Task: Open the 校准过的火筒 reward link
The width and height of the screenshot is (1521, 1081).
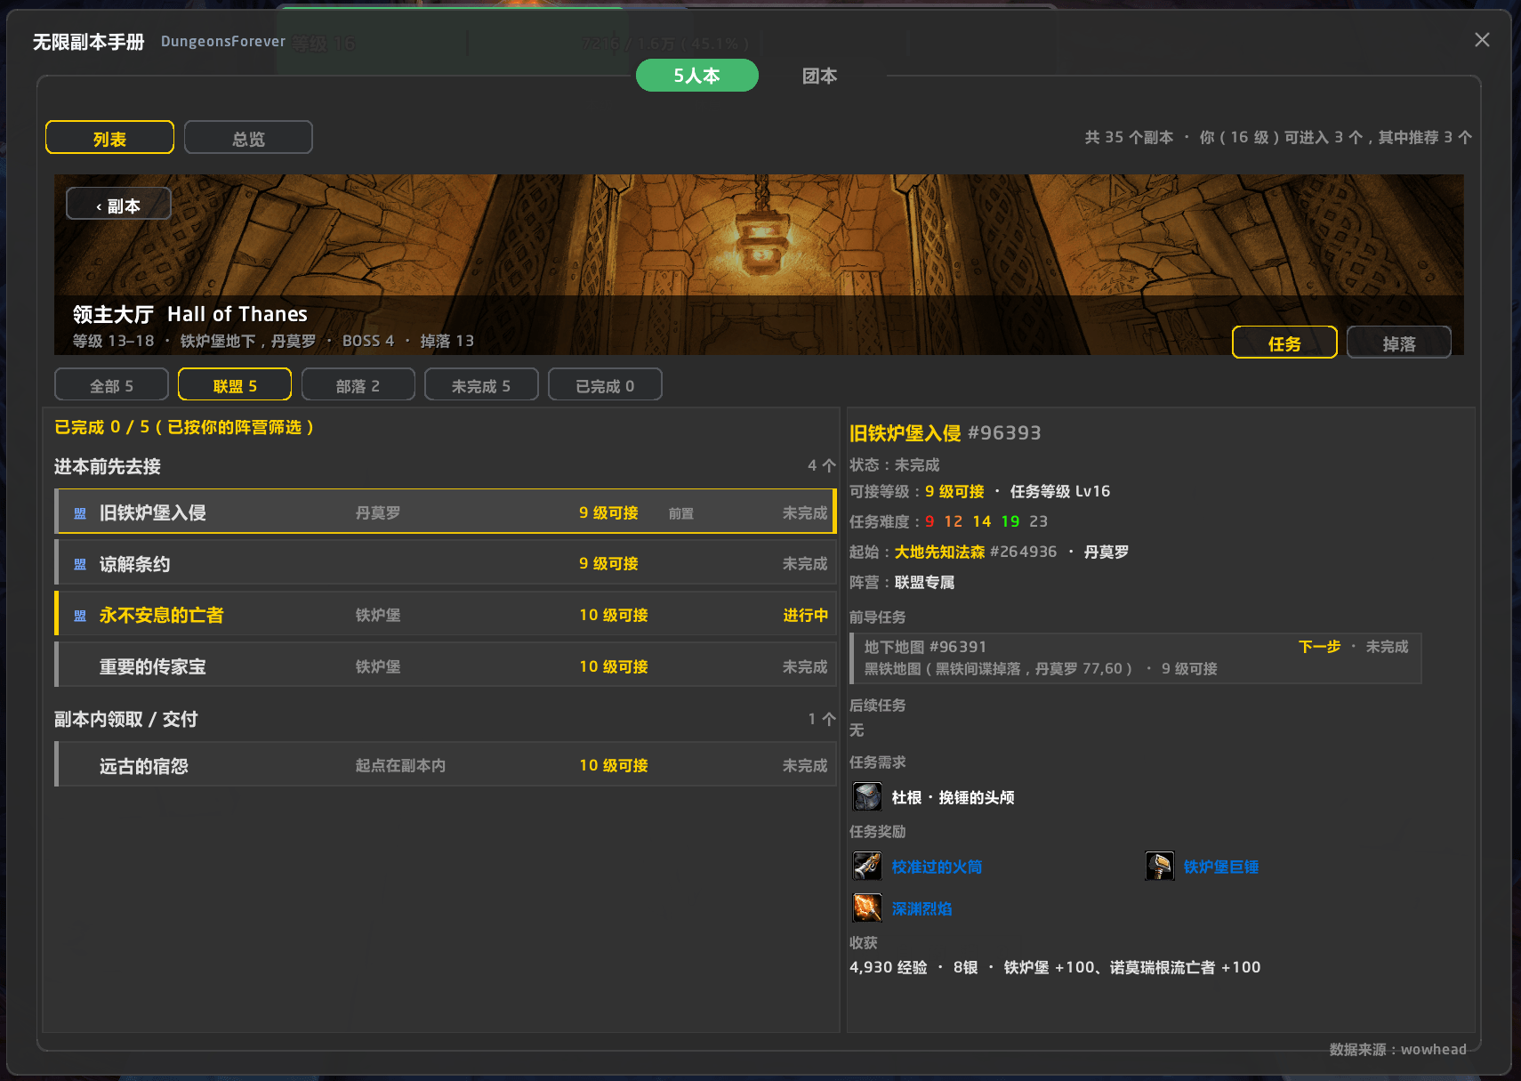Action: tap(937, 867)
